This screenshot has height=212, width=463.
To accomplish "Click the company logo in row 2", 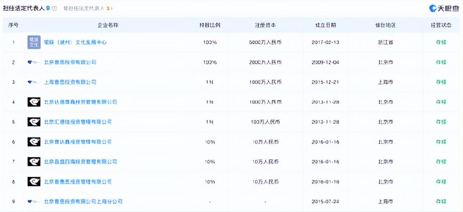I will [34, 62].
